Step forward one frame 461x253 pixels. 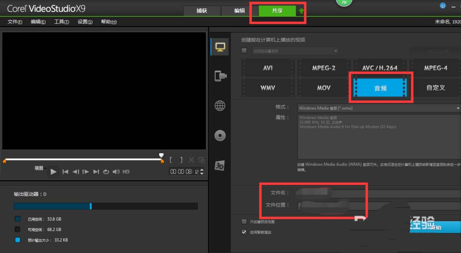point(86,172)
